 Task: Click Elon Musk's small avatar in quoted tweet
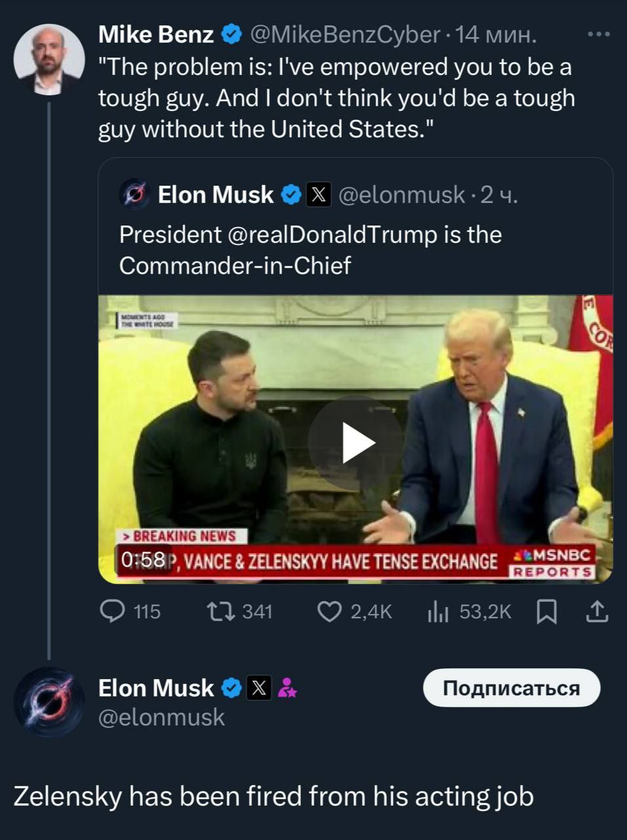[x=135, y=195]
